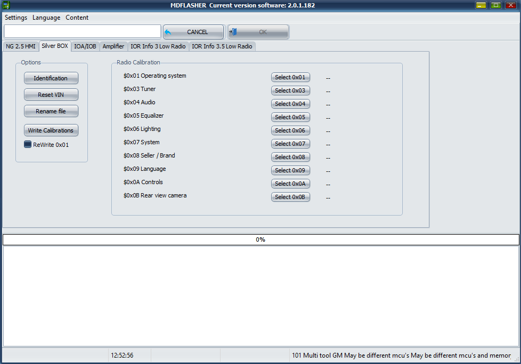Click Select 0x01 for Operating system
The image size is (521, 364).
[290, 77]
